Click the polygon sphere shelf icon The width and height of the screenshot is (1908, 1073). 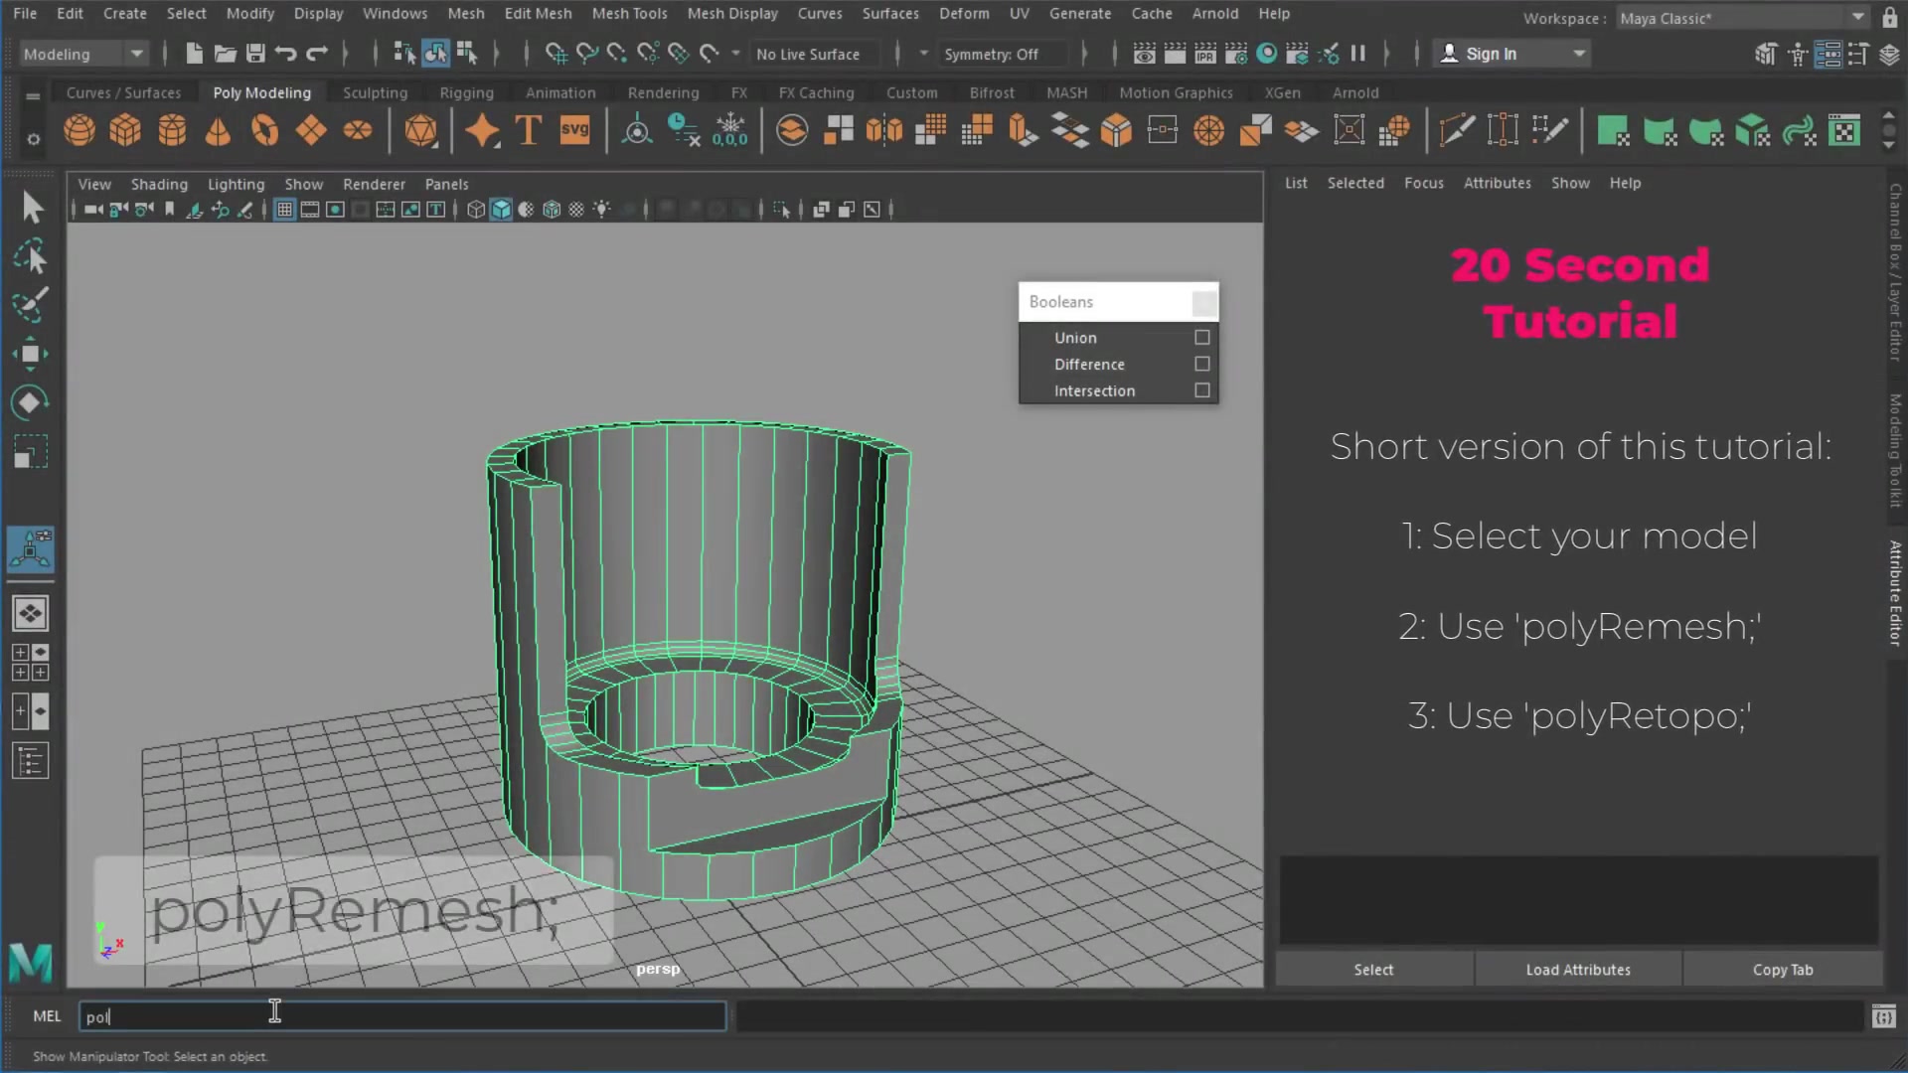(x=79, y=130)
